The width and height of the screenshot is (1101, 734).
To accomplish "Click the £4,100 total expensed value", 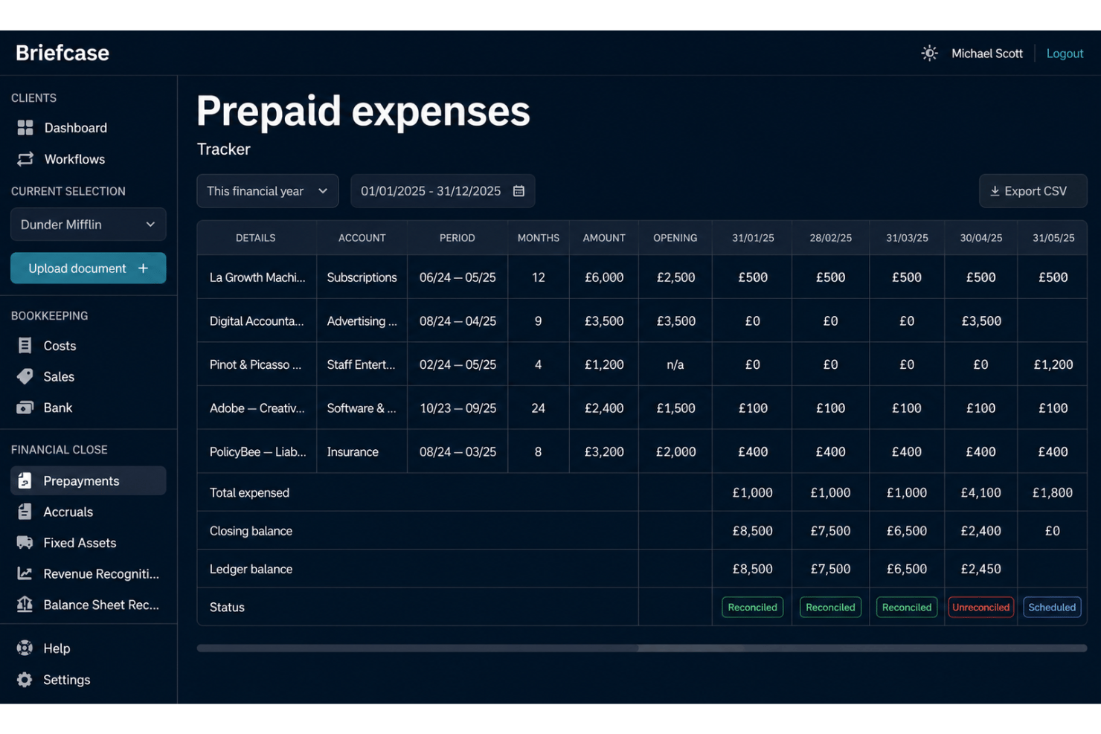I will tap(980, 492).
